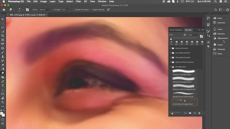Open the Apple menu

pyautogui.click(x=4, y=1)
